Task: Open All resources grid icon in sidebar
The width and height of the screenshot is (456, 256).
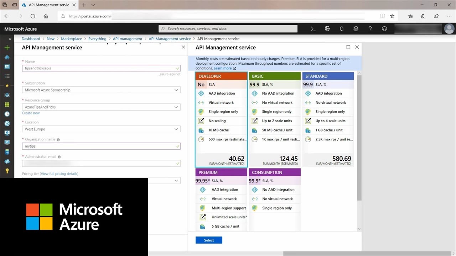Action: coord(7,105)
